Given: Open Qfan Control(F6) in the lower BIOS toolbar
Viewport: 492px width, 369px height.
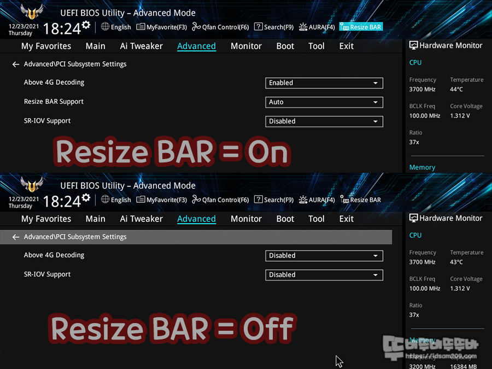Looking at the screenshot, I should 220,200.
